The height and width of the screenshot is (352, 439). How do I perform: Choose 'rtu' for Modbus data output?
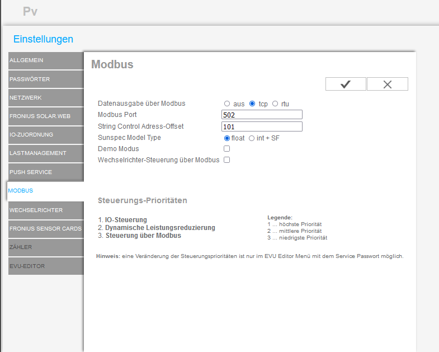(275, 104)
